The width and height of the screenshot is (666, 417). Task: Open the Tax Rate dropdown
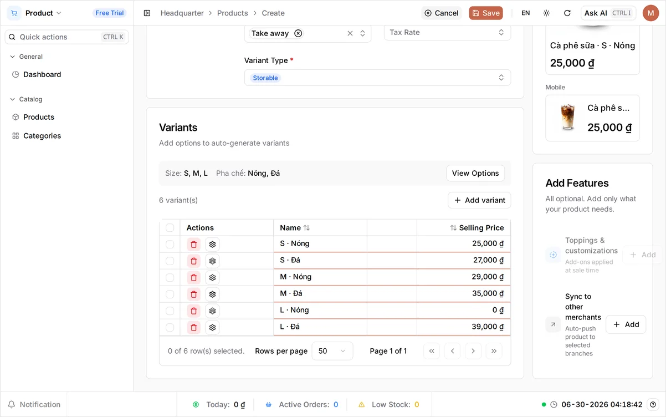(x=447, y=32)
